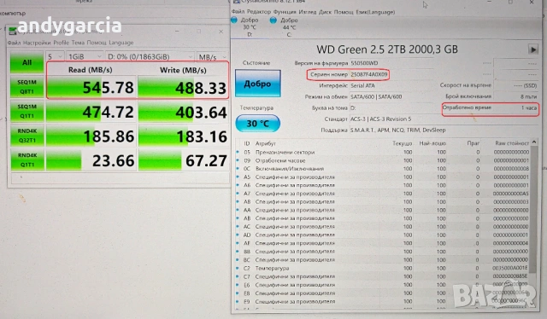Screen dimensions: 547x319
Task: Click the SATA/600 | SATA/600 transfer mode value
Action: pyautogui.click(x=376, y=96)
